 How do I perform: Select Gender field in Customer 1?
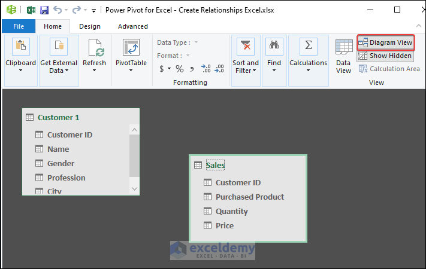pos(61,164)
